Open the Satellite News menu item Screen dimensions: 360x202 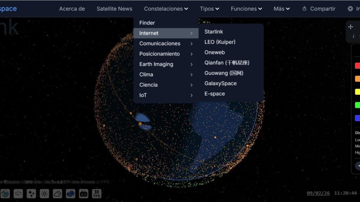pyautogui.click(x=114, y=8)
